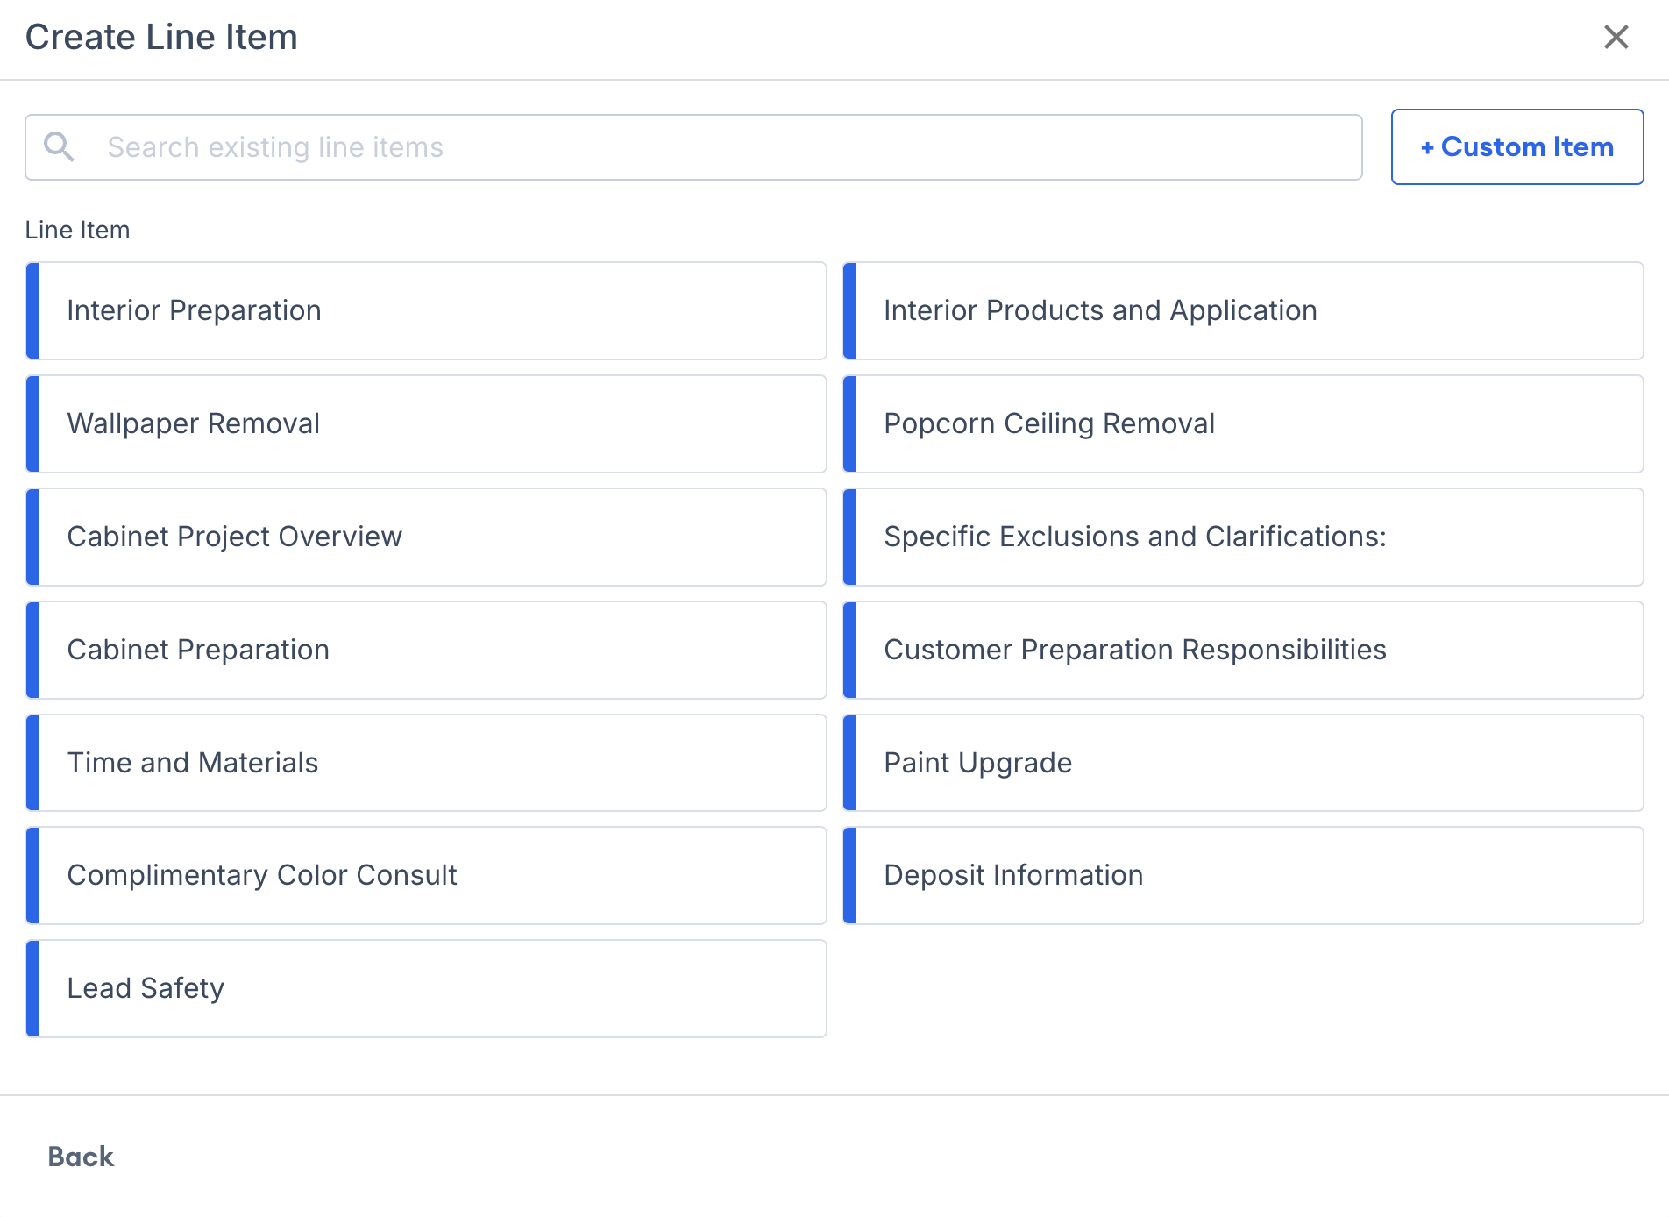Choose Specific Exclusions and Clarifications
The image size is (1669, 1217).
tap(1243, 537)
